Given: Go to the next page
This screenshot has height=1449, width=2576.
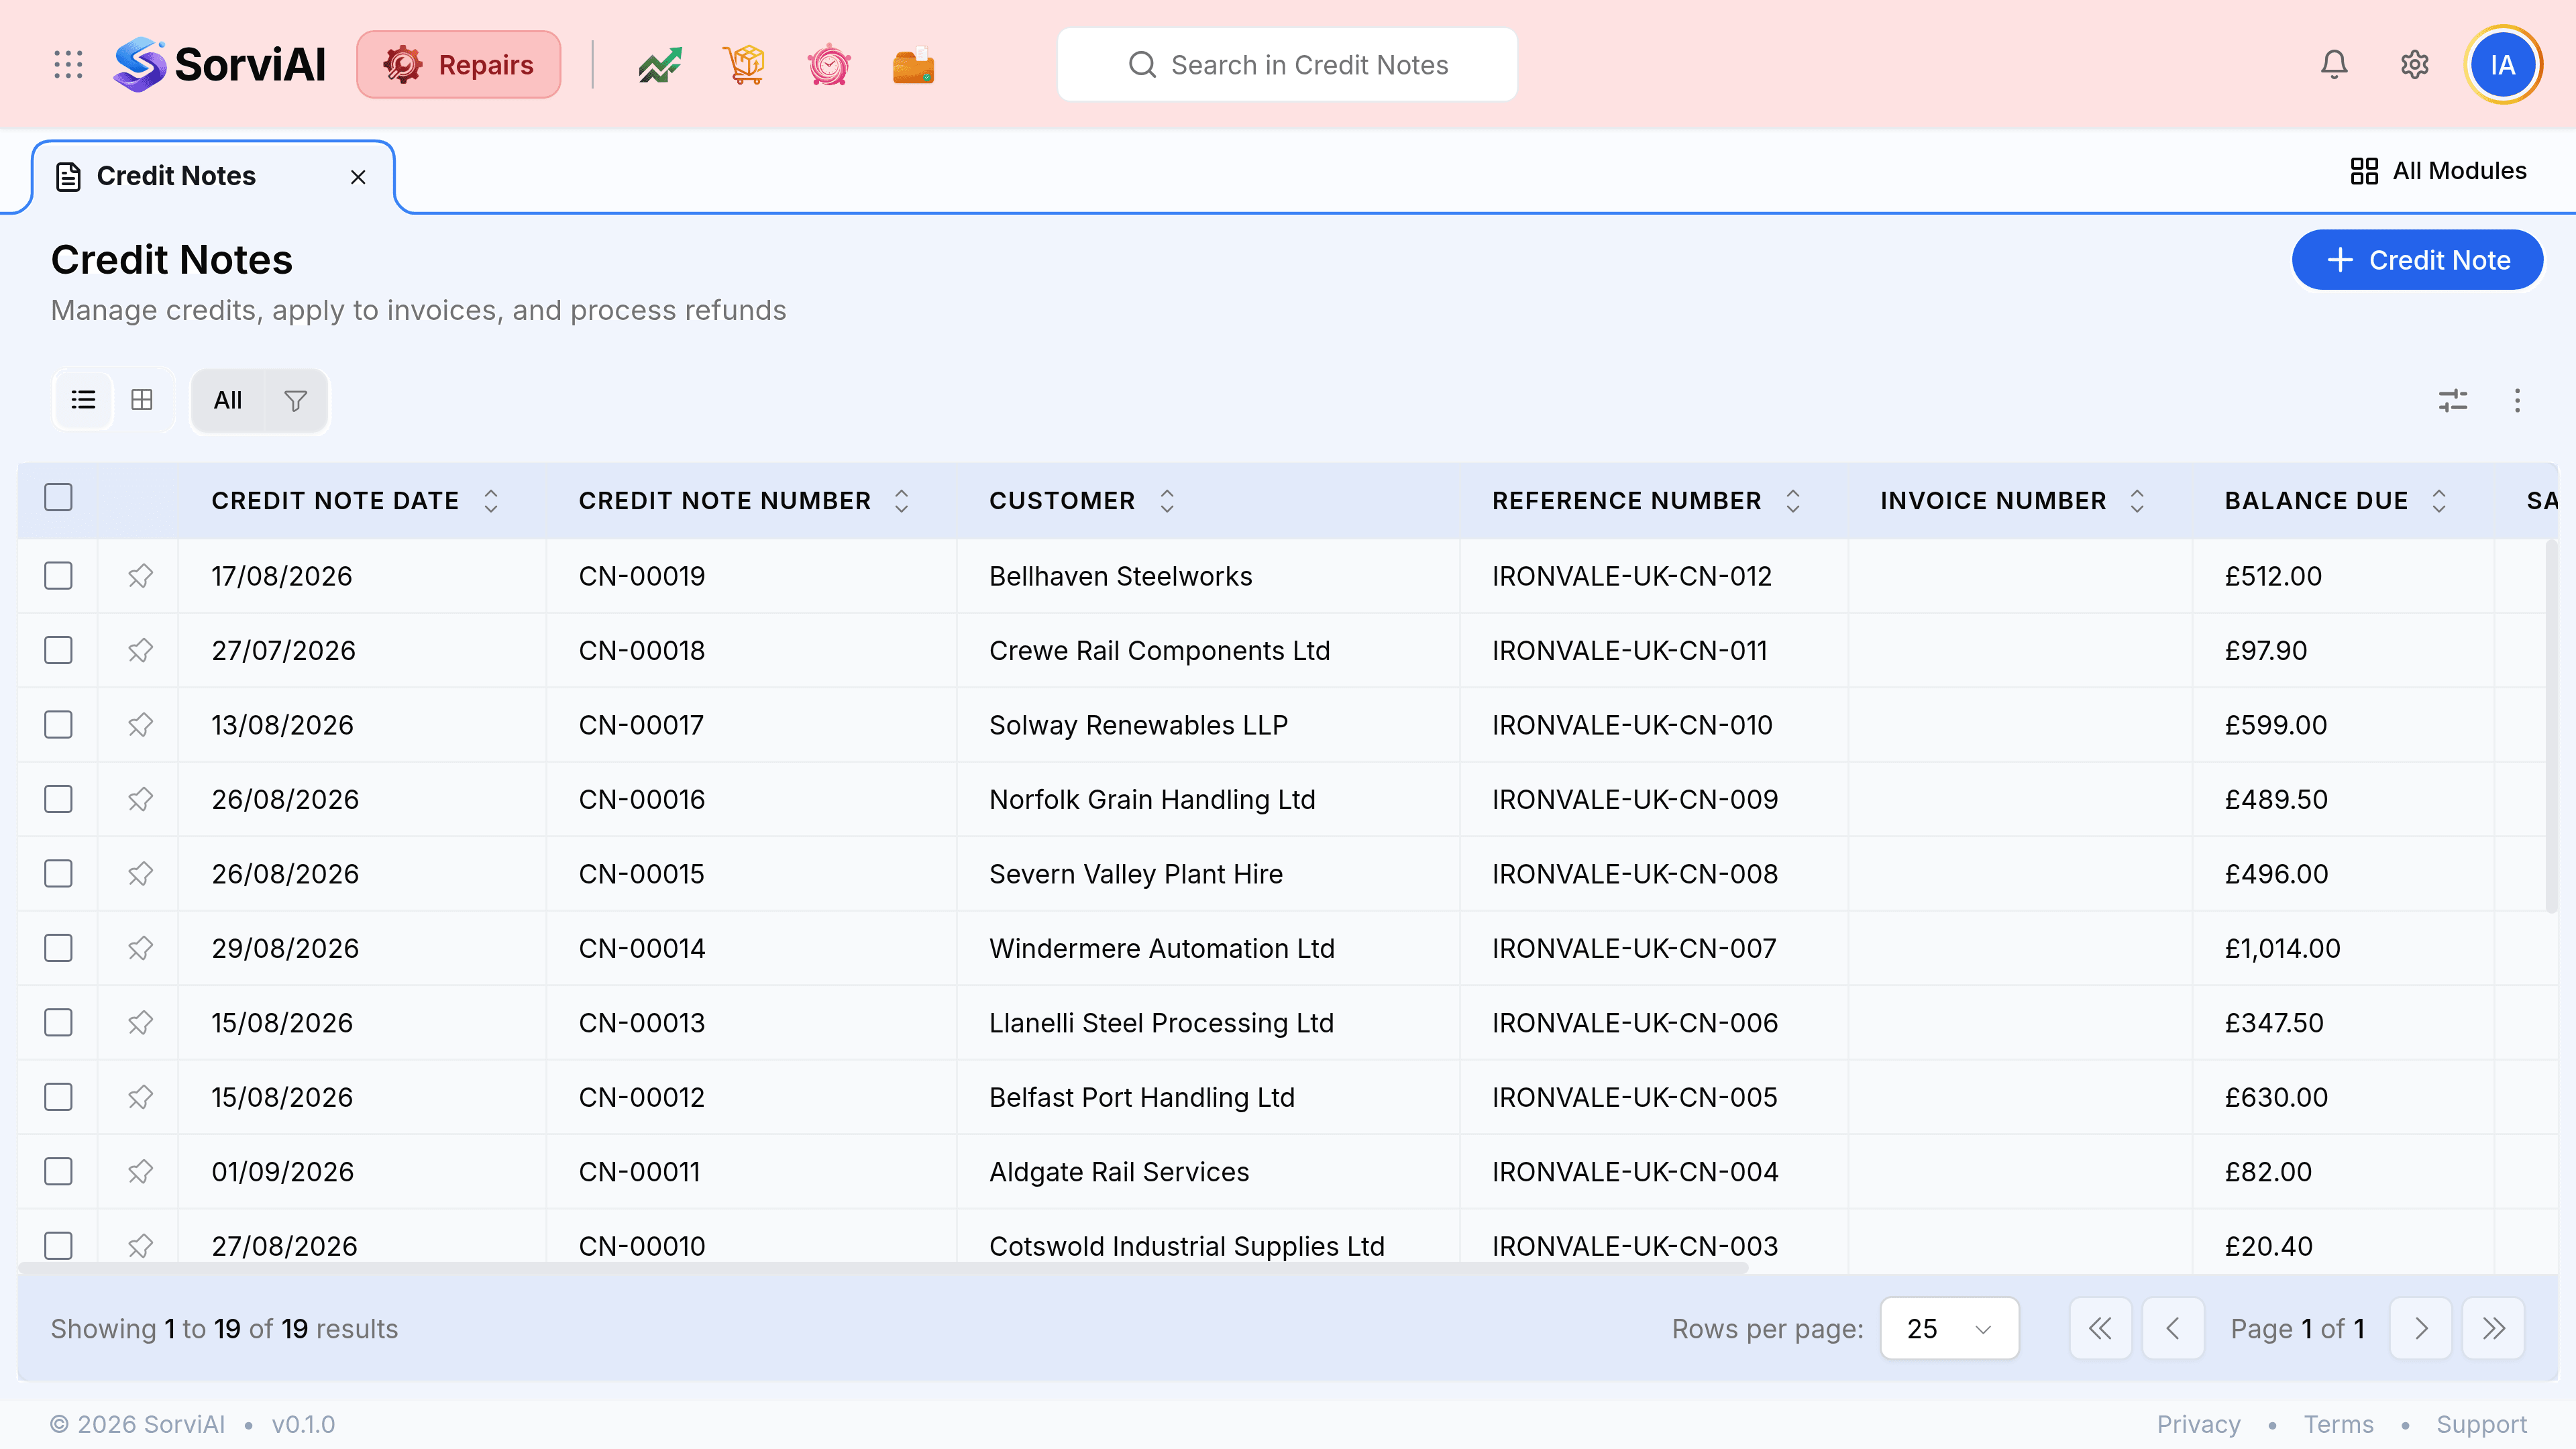Looking at the screenshot, I should (x=2420, y=1329).
